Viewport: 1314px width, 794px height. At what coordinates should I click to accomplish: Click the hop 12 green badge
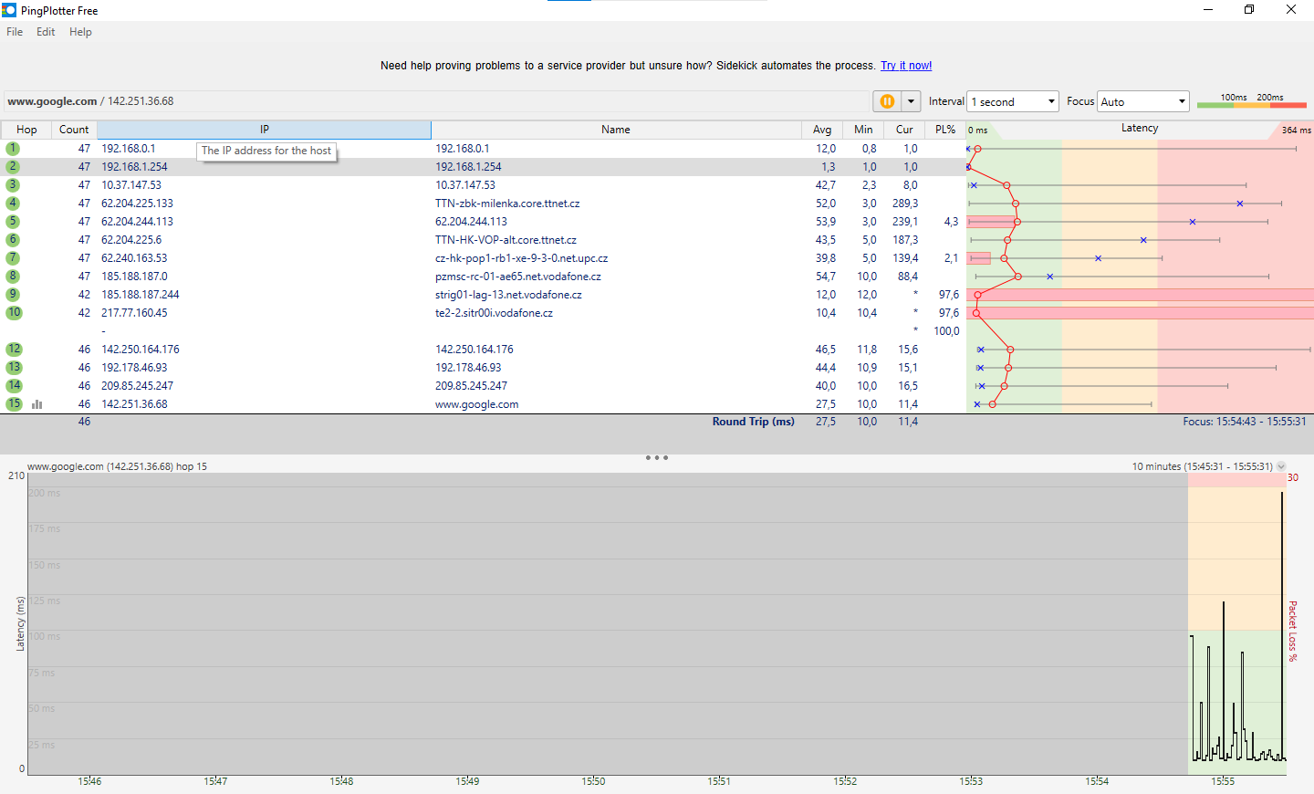click(x=14, y=350)
